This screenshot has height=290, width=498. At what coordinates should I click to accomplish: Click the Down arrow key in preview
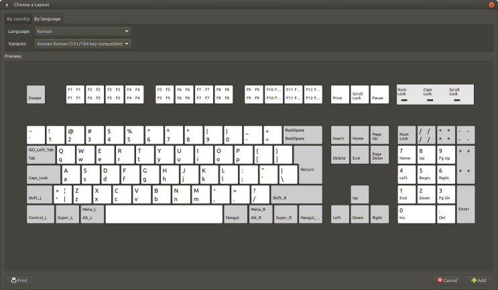pos(359,214)
